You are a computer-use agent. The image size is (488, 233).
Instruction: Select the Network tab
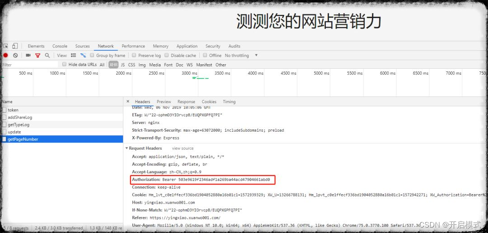(106, 46)
